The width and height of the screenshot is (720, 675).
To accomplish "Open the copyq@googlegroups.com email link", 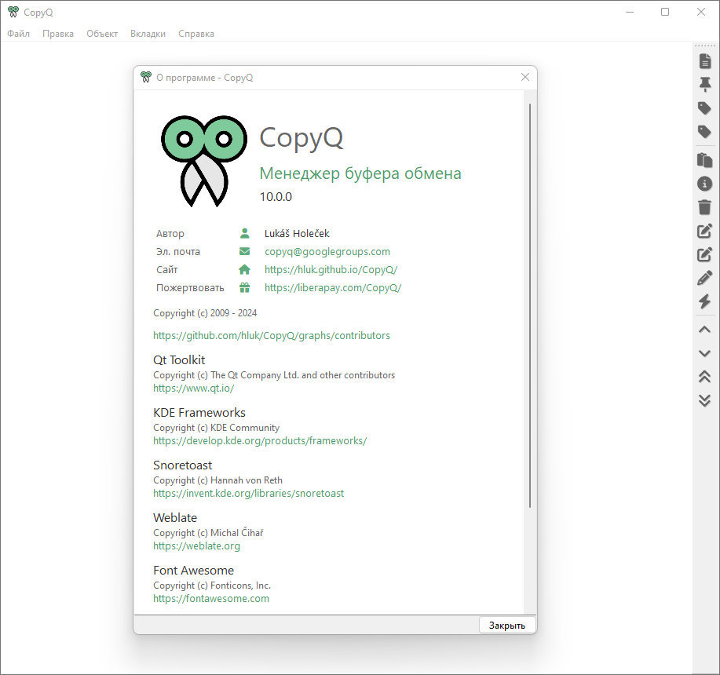I will [327, 251].
